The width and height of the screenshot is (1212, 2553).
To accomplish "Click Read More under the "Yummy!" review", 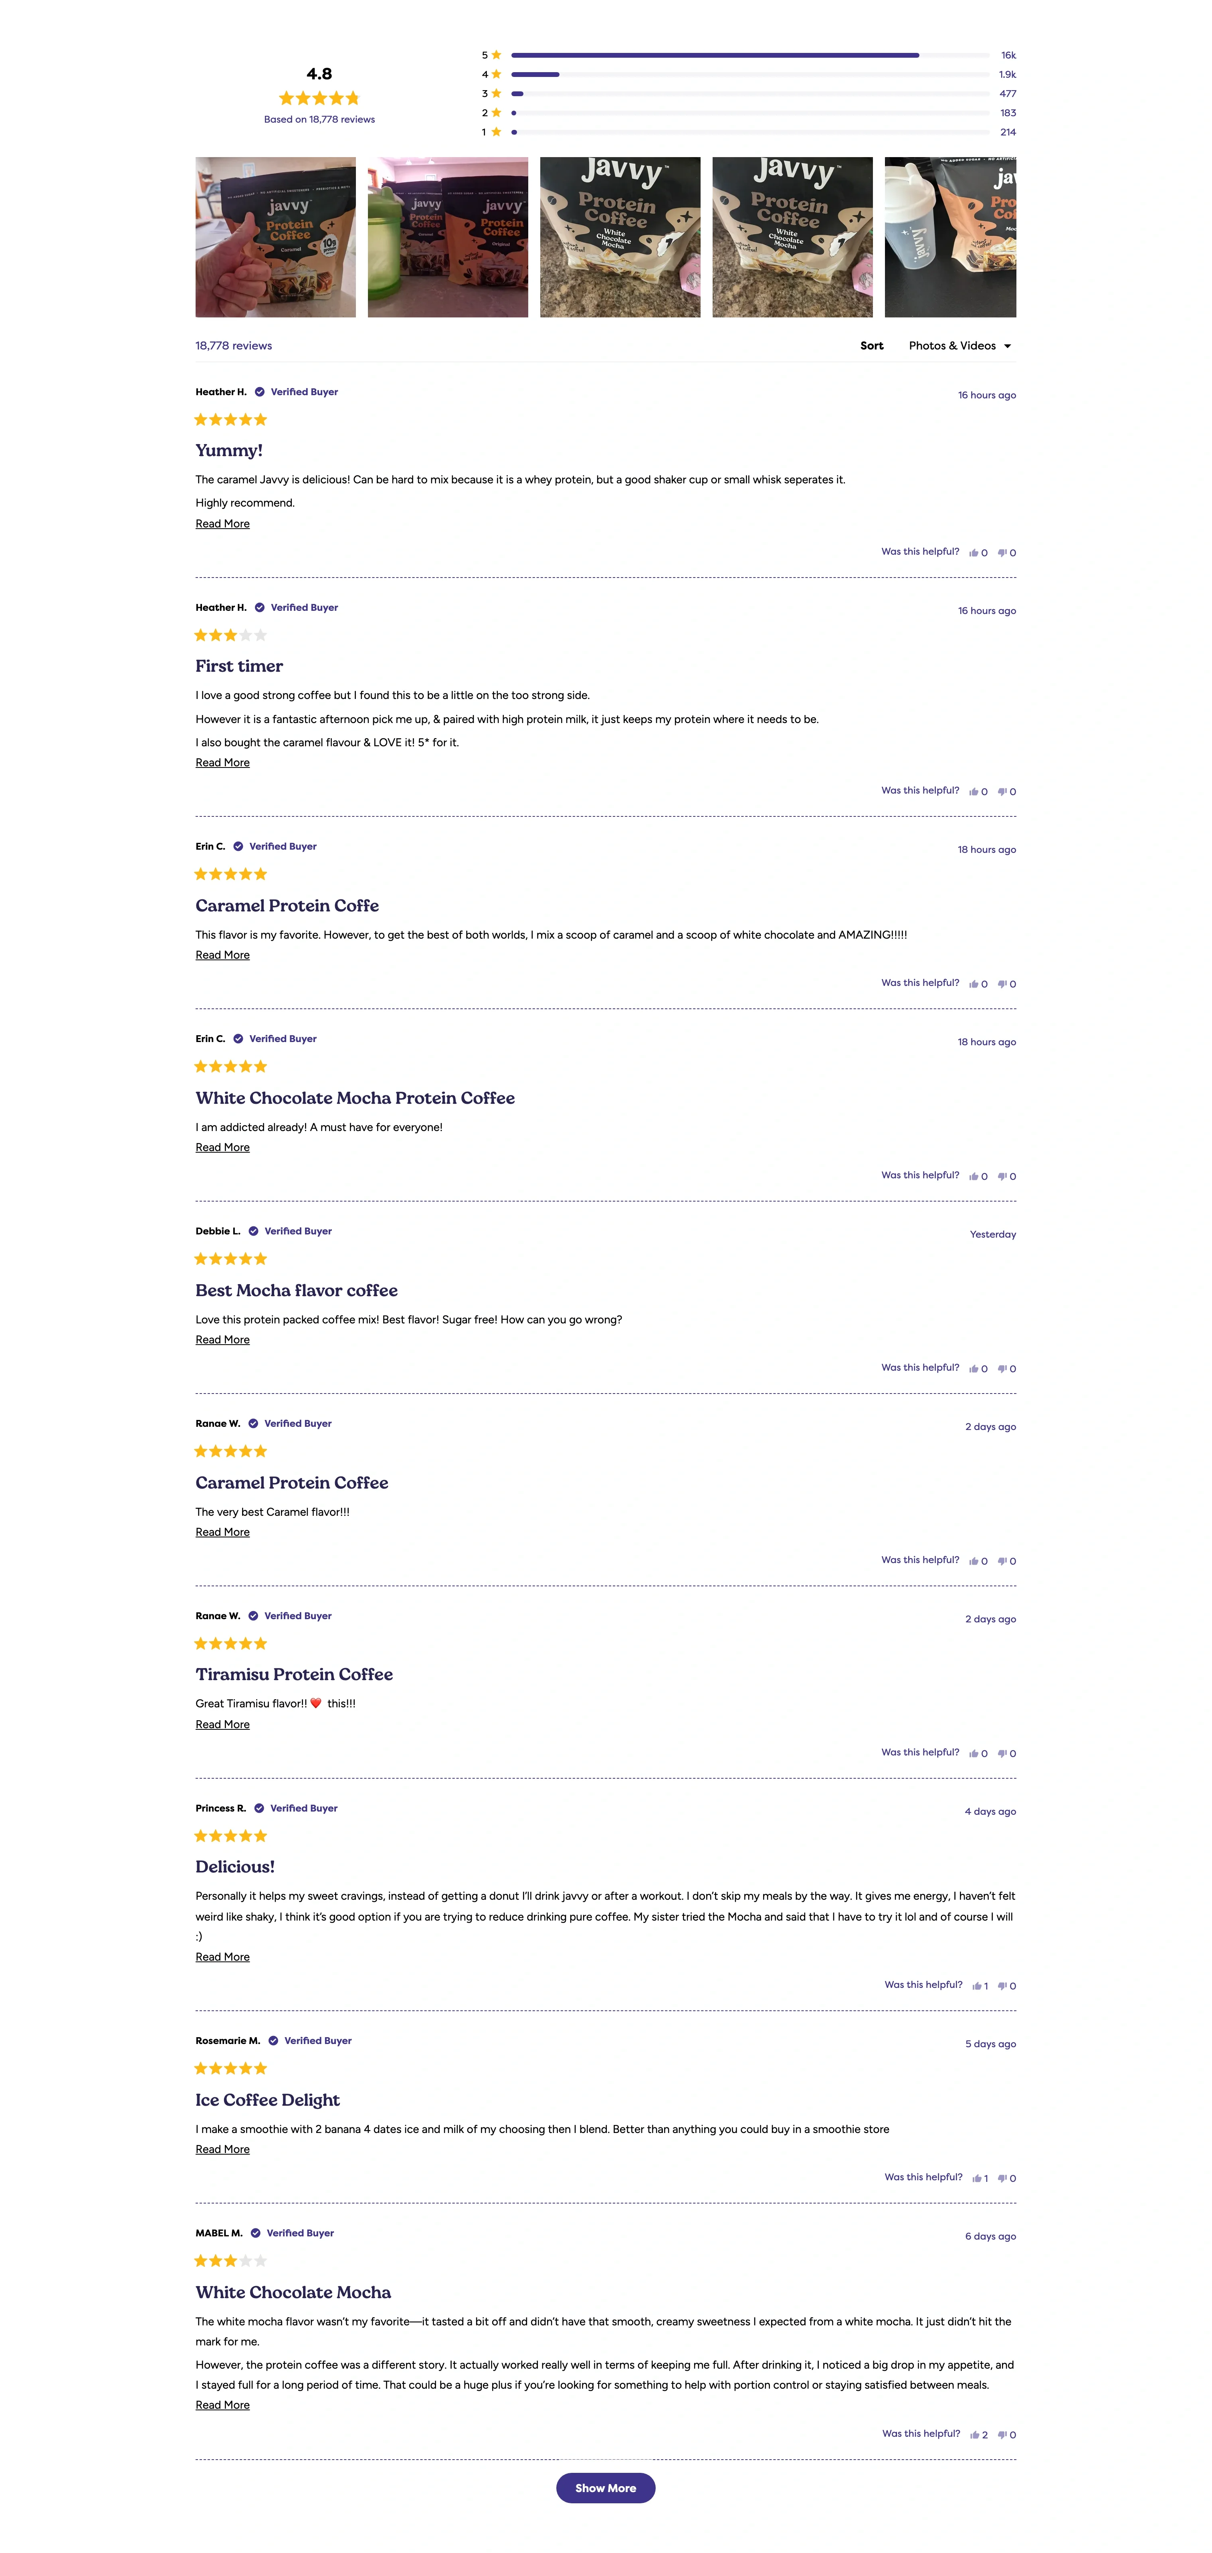I will 222,523.
